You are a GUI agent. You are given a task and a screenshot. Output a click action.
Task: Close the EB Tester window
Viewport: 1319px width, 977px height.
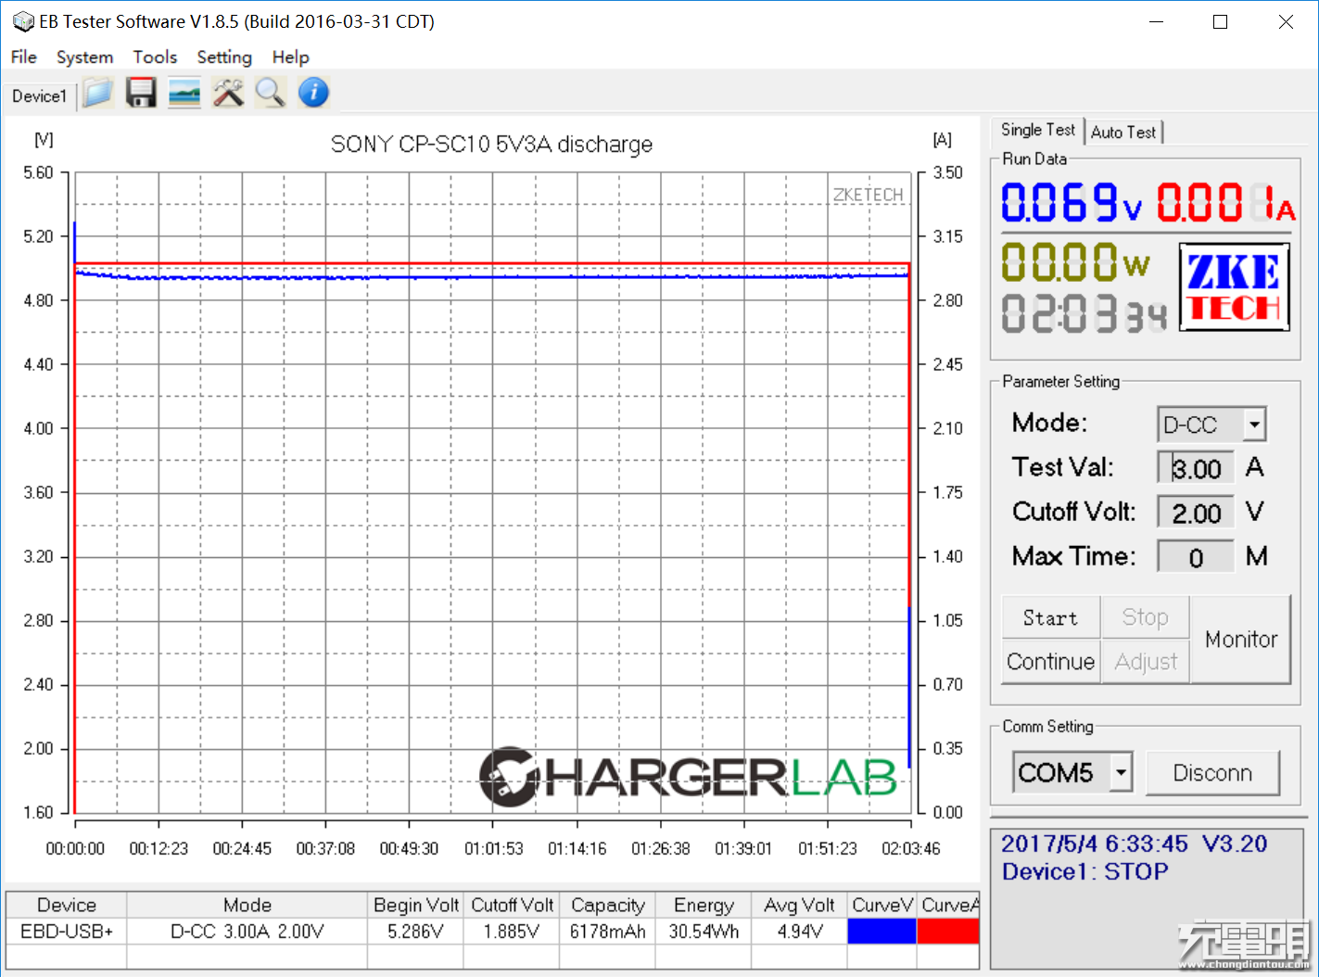(x=1286, y=22)
